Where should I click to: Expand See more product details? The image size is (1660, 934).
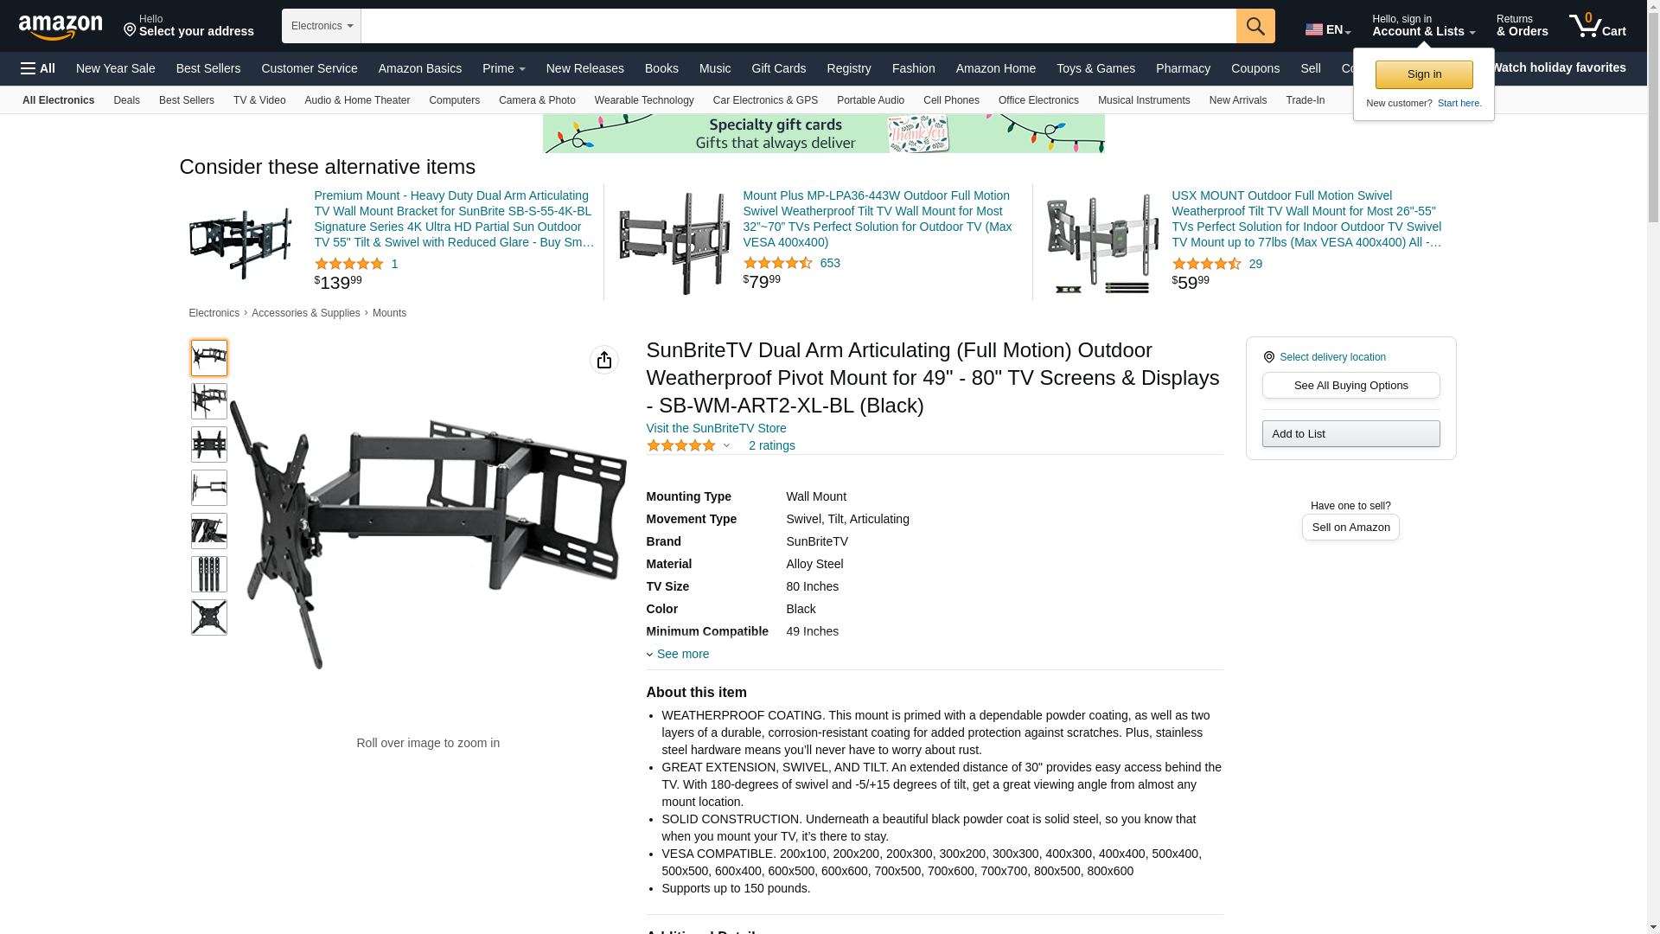click(x=679, y=654)
